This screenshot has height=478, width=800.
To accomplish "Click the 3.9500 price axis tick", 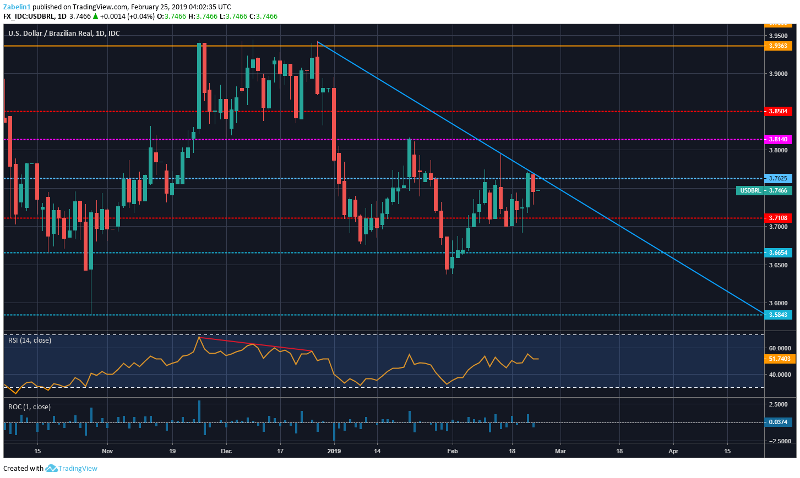I will coord(779,36).
